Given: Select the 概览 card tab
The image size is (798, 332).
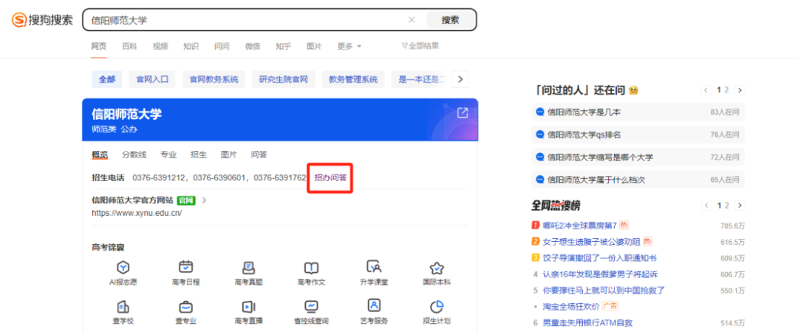Looking at the screenshot, I should 100,155.
